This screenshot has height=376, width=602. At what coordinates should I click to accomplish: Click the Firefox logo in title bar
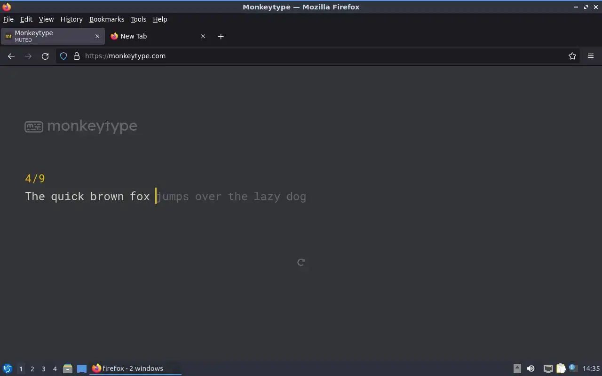(x=7, y=7)
